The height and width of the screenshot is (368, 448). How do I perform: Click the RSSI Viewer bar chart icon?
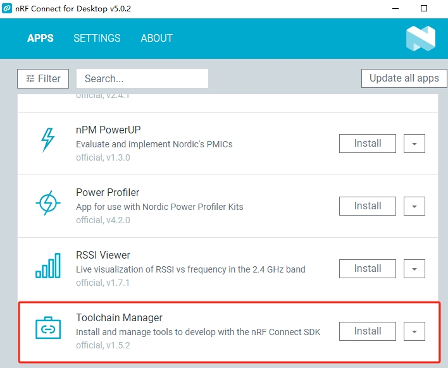pos(48,266)
